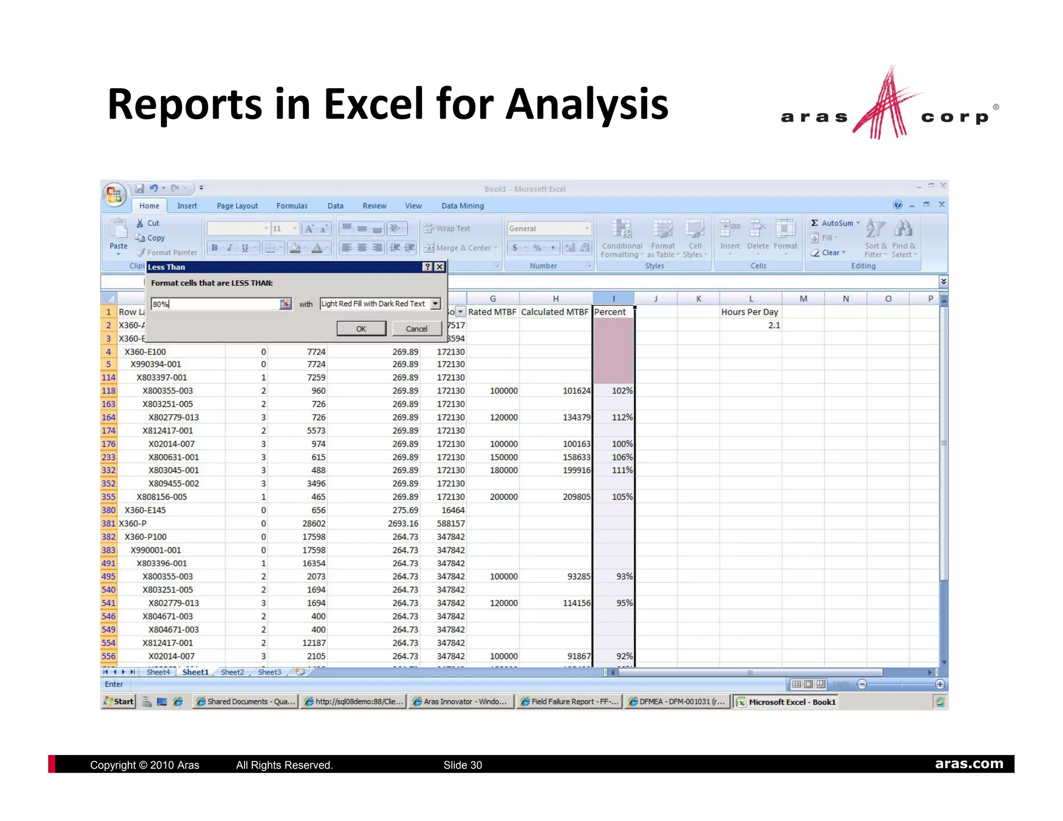The image size is (1063, 821).
Task: Click the Increase Indent icon
Action: (x=410, y=248)
